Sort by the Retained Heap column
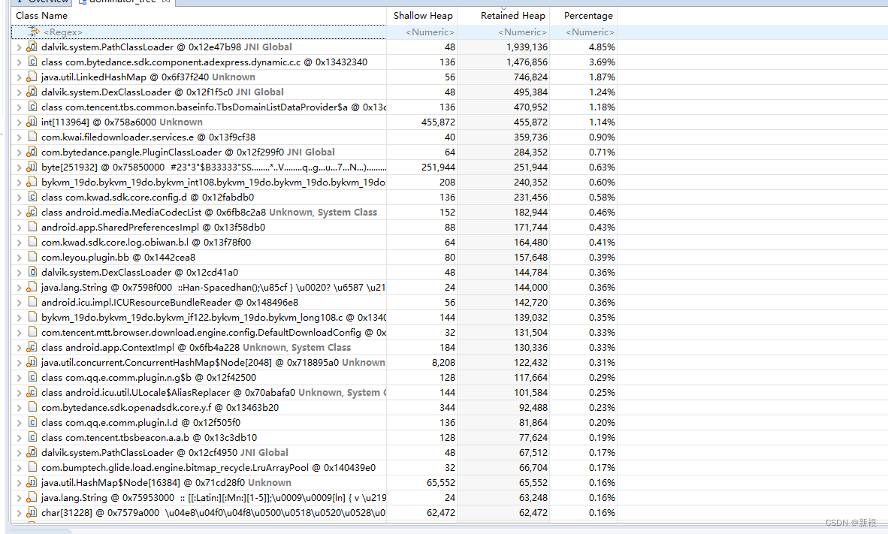Viewport: 888px width, 534px height. pyautogui.click(x=503, y=16)
